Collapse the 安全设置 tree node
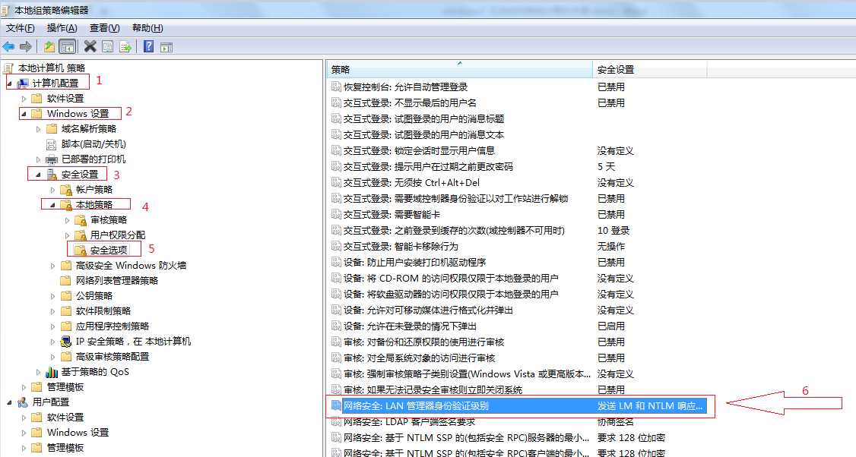This screenshot has width=856, height=457. [38, 175]
